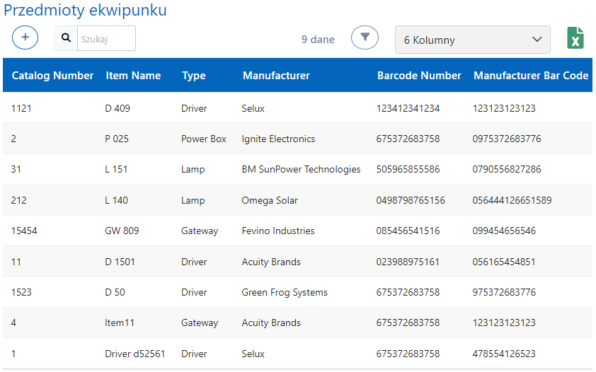This screenshot has height=372, width=596.
Task: Open the Driver d52561 row
Action: pyautogui.click(x=134, y=354)
